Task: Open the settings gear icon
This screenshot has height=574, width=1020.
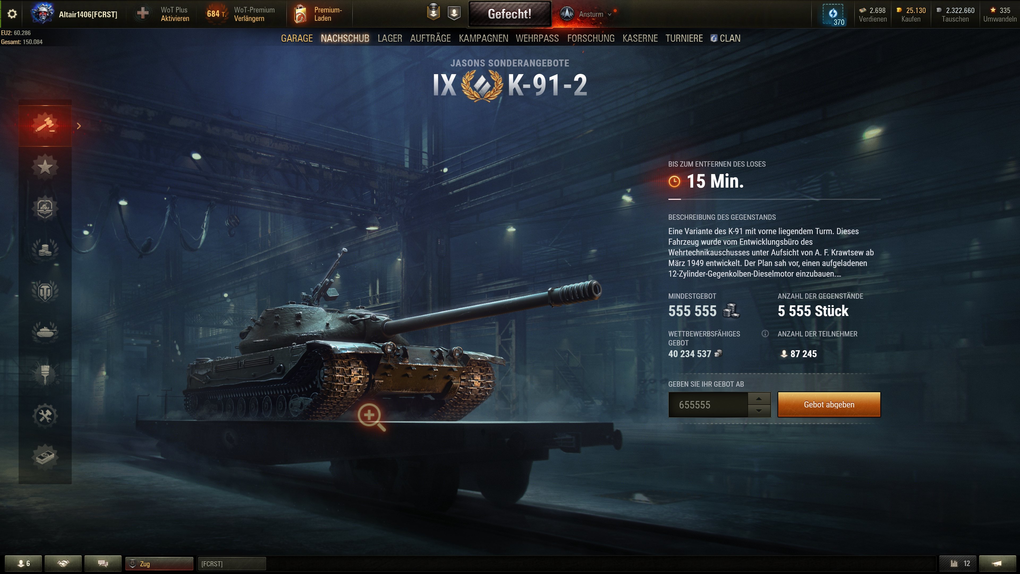Action: click(12, 14)
